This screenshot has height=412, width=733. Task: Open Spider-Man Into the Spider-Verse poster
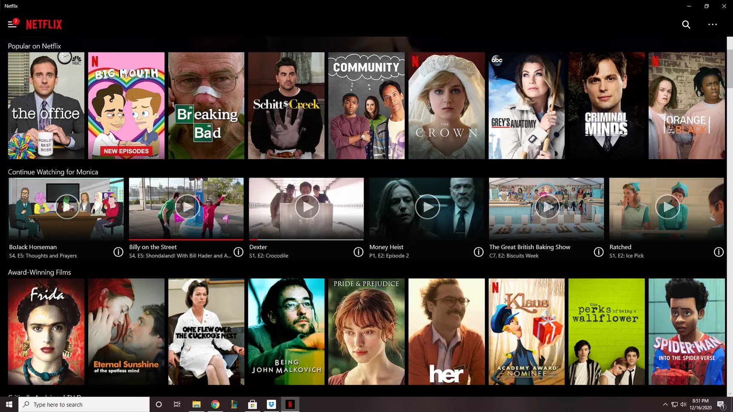pos(687,332)
